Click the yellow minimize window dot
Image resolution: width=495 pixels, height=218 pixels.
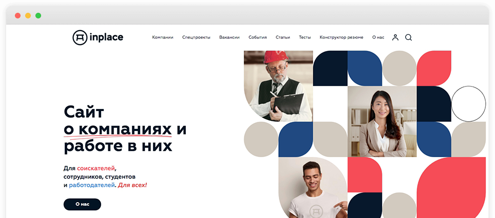(28, 15)
